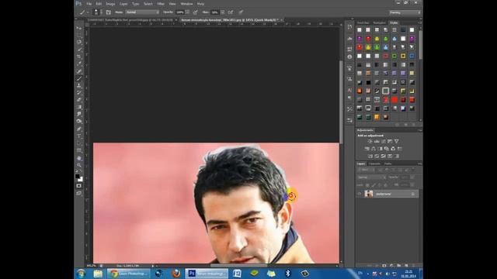
Task: Delete layer using trash icon
Action: 413,266
